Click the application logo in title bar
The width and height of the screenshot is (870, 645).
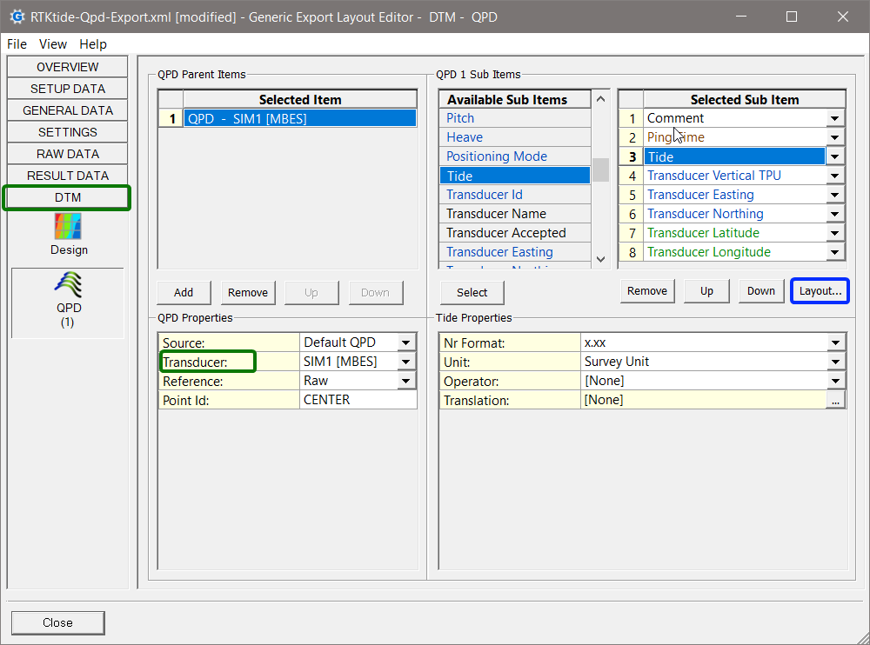tap(16, 17)
